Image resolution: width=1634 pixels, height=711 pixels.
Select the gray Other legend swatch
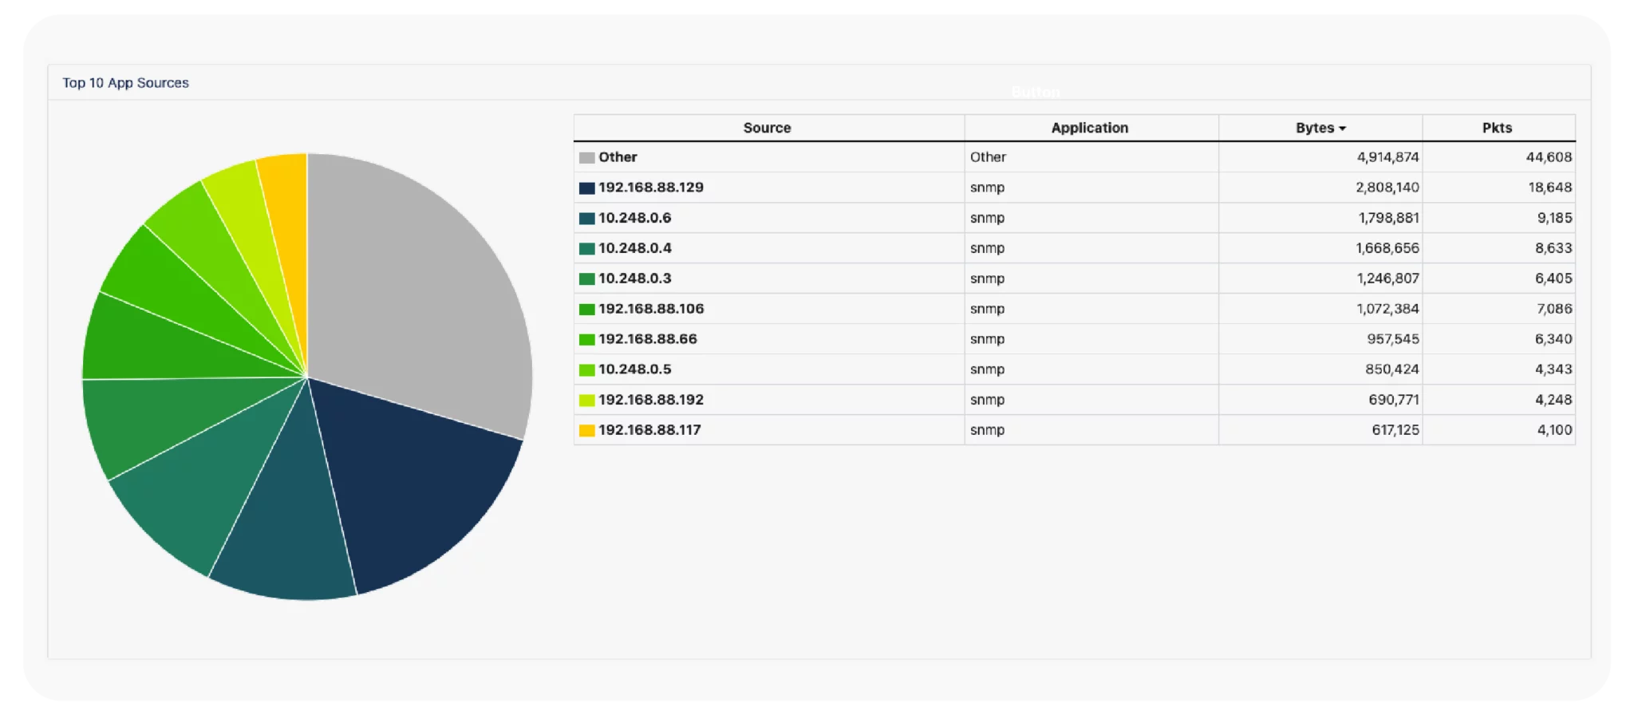coord(586,158)
